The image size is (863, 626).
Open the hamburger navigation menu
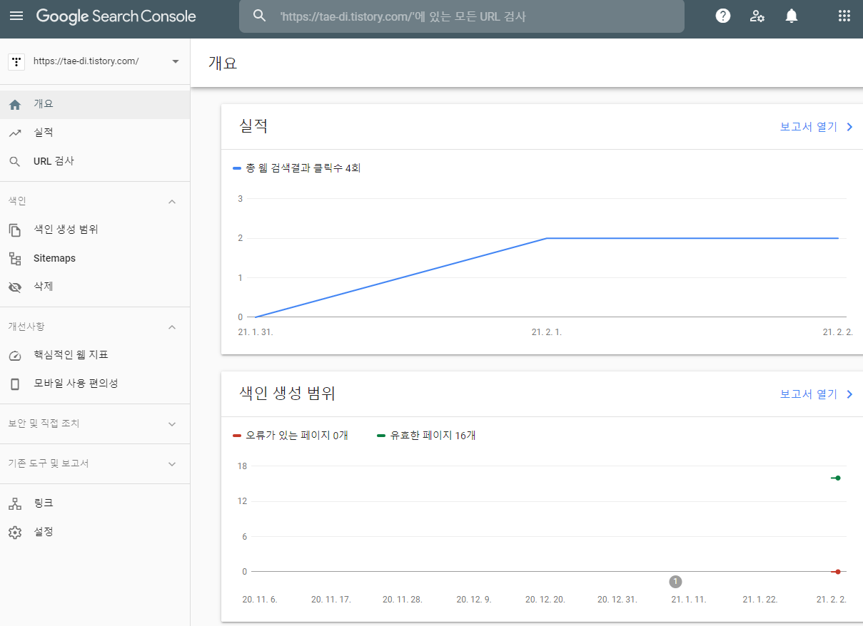pyautogui.click(x=17, y=16)
